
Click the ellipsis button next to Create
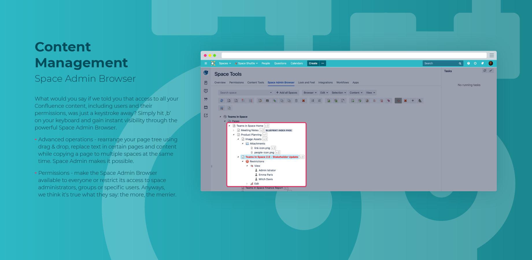[323, 63]
